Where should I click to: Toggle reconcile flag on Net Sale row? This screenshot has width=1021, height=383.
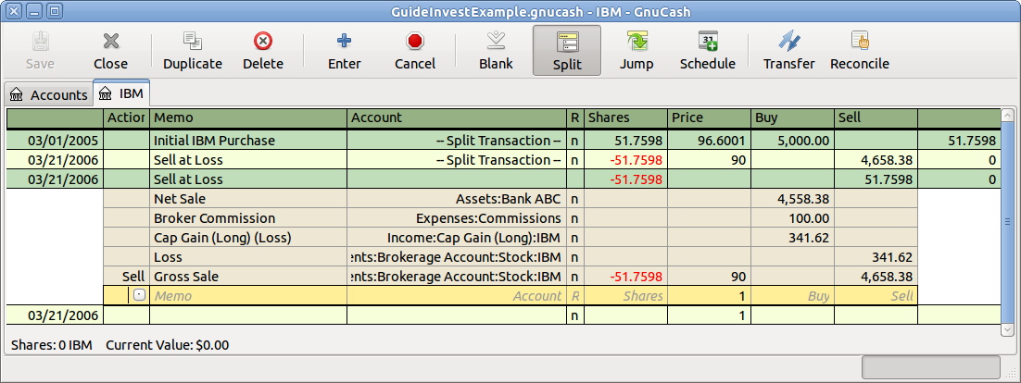pos(574,199)
